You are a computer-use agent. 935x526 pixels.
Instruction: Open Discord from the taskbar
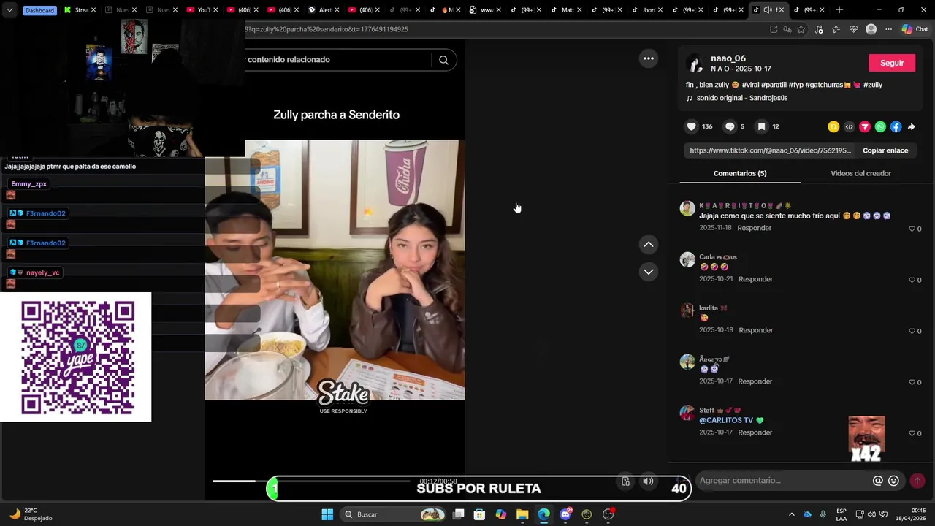click(x=565, y=514)
